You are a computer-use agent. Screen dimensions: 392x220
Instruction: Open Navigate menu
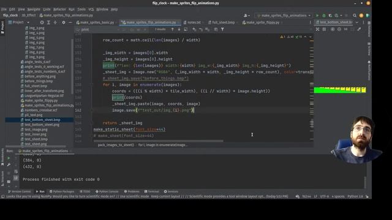point(34,9)
